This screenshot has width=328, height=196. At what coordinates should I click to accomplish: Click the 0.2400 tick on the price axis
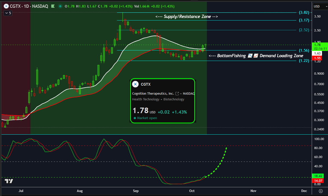(x=319, y=129)
